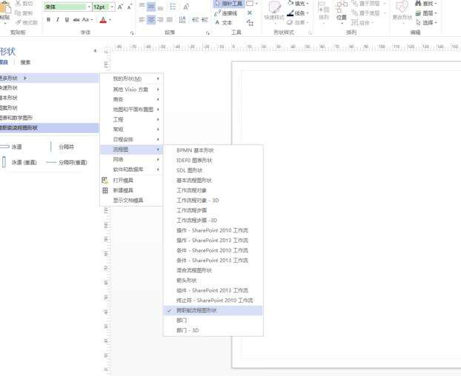Click the align text right icon
Image resolution: width=461 pixels, height=376 pixels.
160,20
